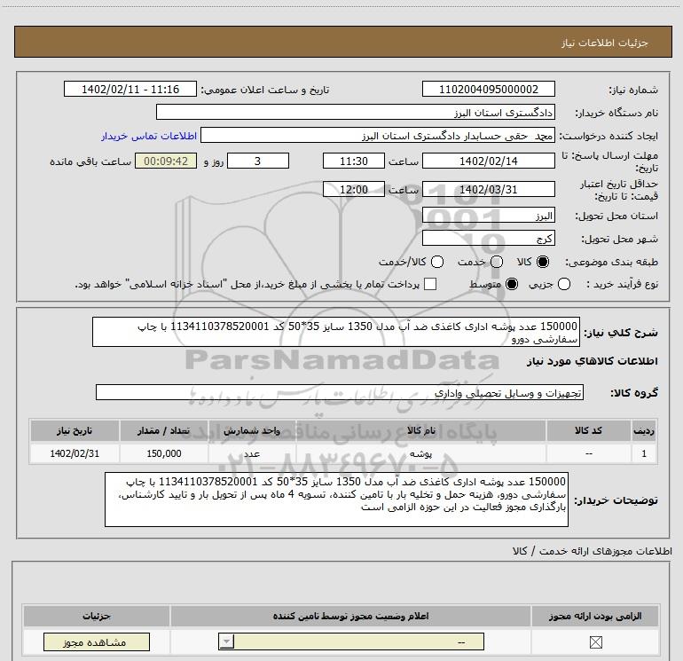Click the quantity cell 150,000
The height and width of the screenshot is (661, 683).
(164, 453)
